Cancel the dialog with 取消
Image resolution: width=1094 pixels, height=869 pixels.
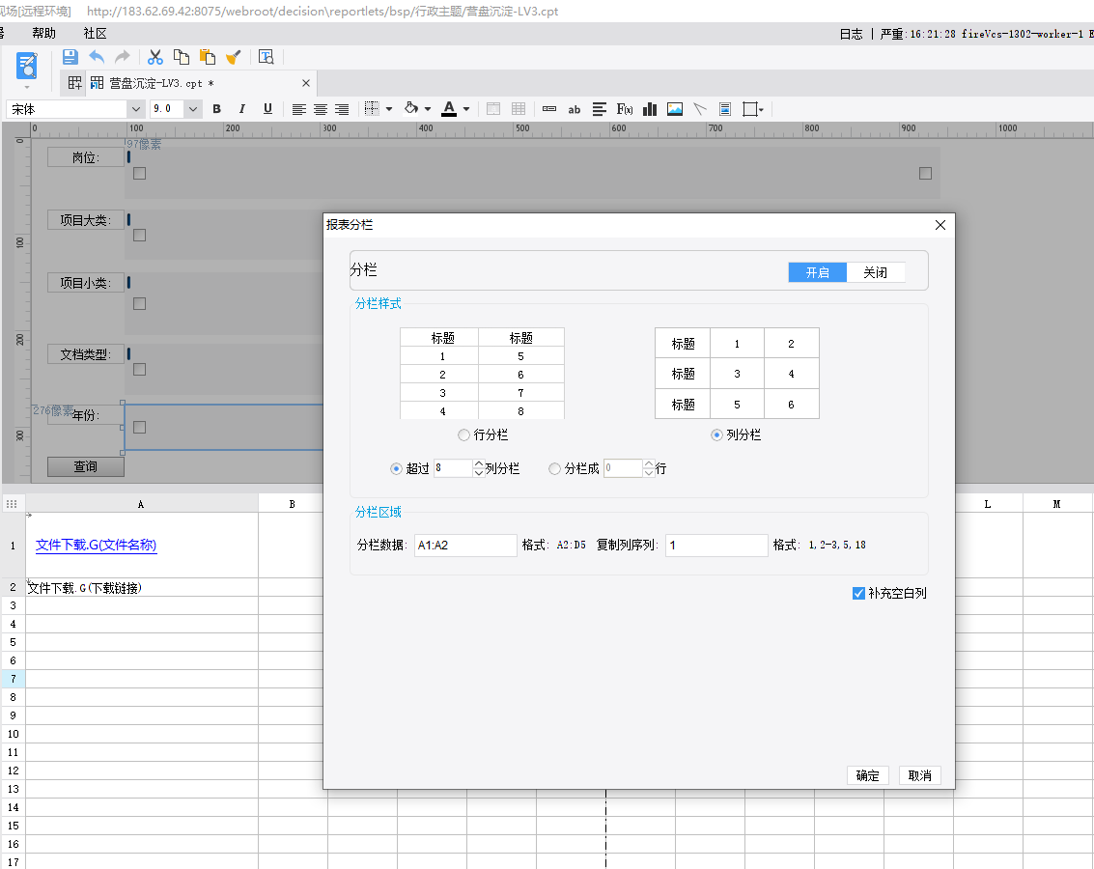[x=919, y=775]
